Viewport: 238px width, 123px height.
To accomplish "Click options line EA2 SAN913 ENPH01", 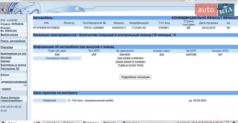I will 131,58.
